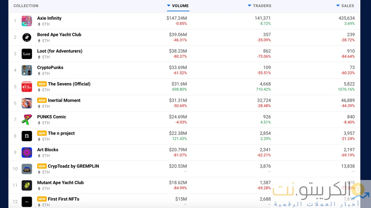Open the CrypToadz by GREMPLIN link

pos(73,166)
